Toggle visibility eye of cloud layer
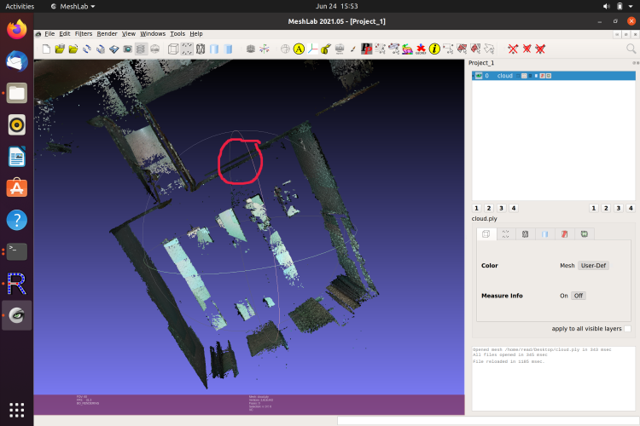 click(478, 76)
